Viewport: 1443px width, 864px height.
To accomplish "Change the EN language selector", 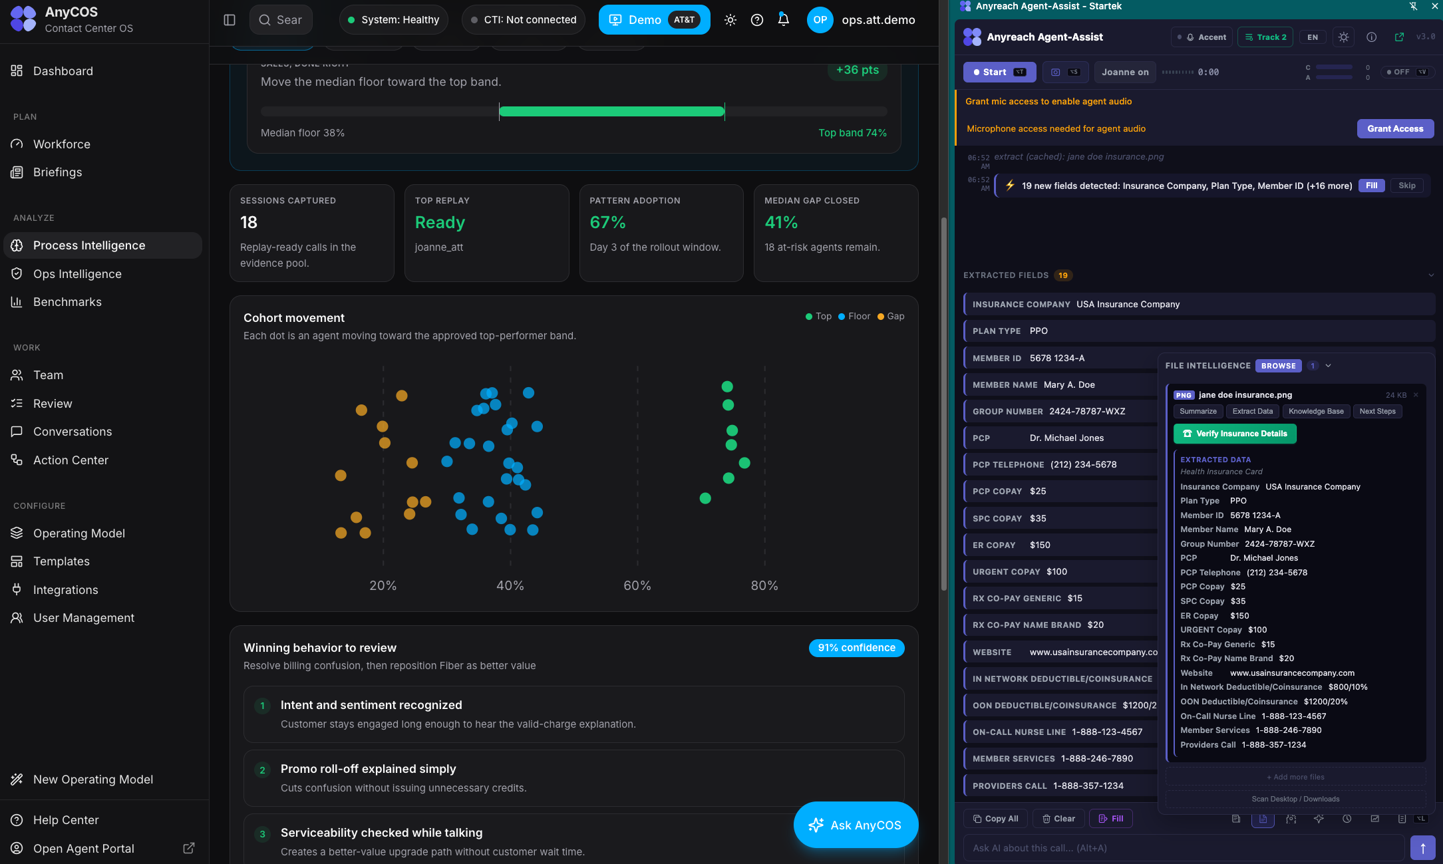I will tap(1313, 37).
